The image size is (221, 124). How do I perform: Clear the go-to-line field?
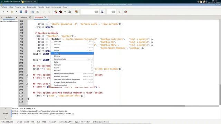pyautogui.click(x=113, y=12)
